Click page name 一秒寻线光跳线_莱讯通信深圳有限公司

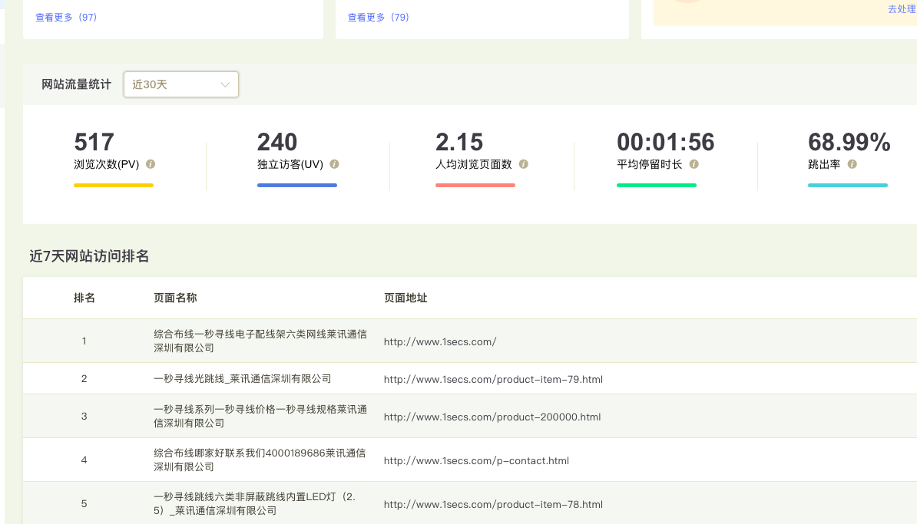point(242,379)
